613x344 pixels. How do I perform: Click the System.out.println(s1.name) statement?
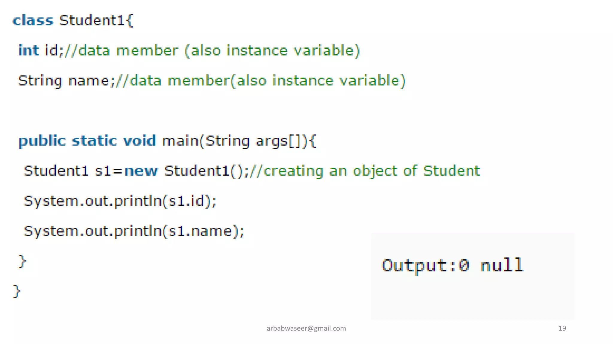[134, 231]
